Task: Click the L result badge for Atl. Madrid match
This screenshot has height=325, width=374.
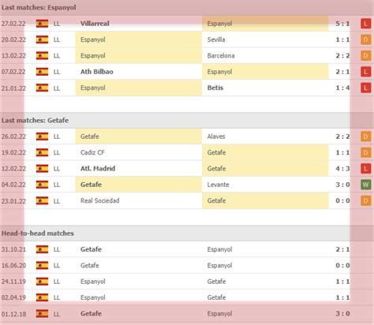Action: [x=365, y=169]
